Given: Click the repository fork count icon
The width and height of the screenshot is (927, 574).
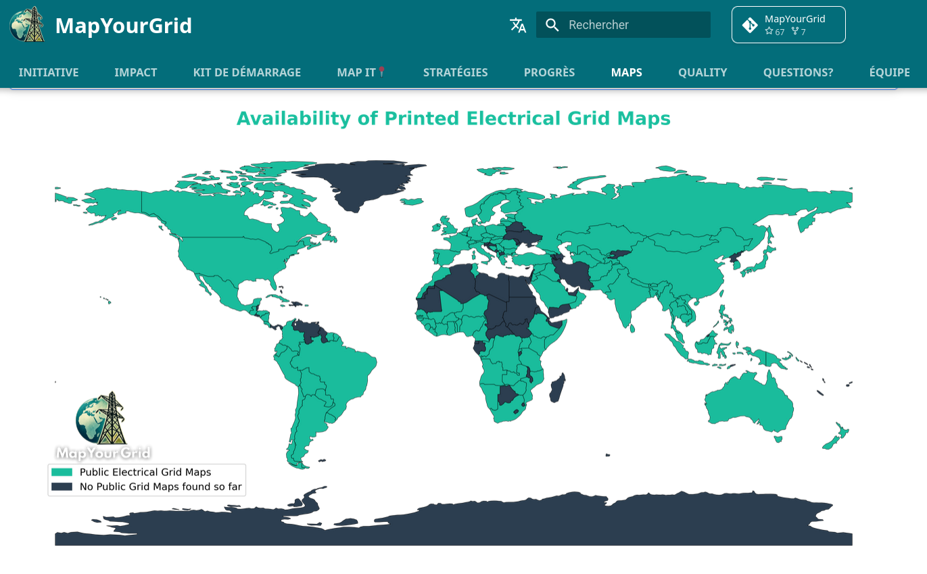Looking at the screenshot, I should [794, 32].
